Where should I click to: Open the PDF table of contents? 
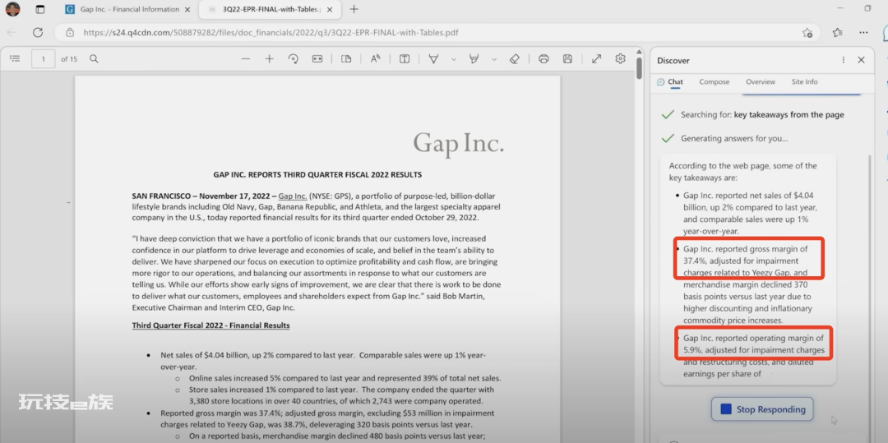(x=16, y=59)
